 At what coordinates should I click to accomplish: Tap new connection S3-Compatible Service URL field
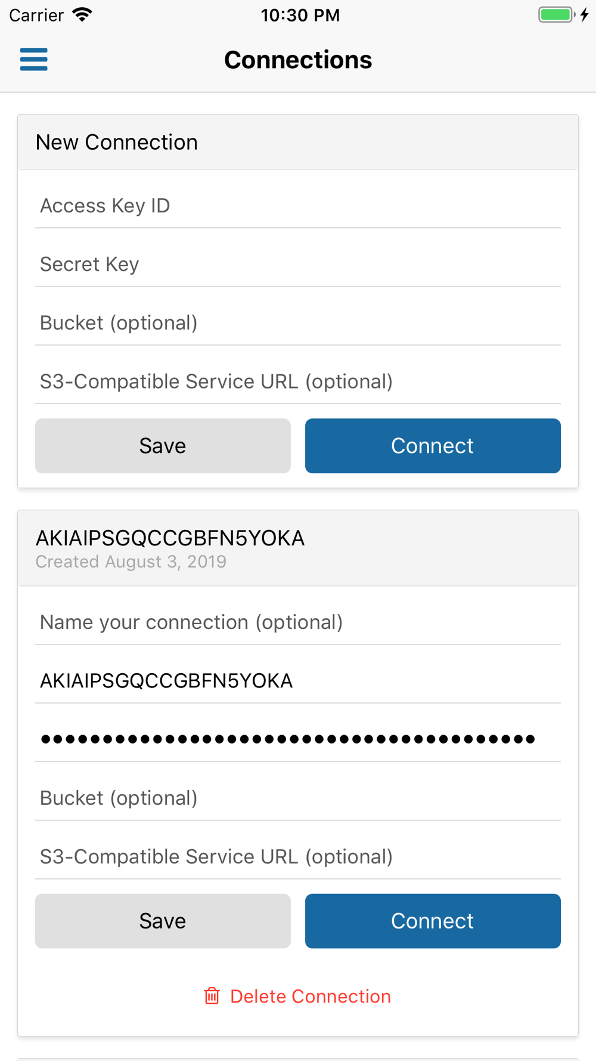pos(298,381)
